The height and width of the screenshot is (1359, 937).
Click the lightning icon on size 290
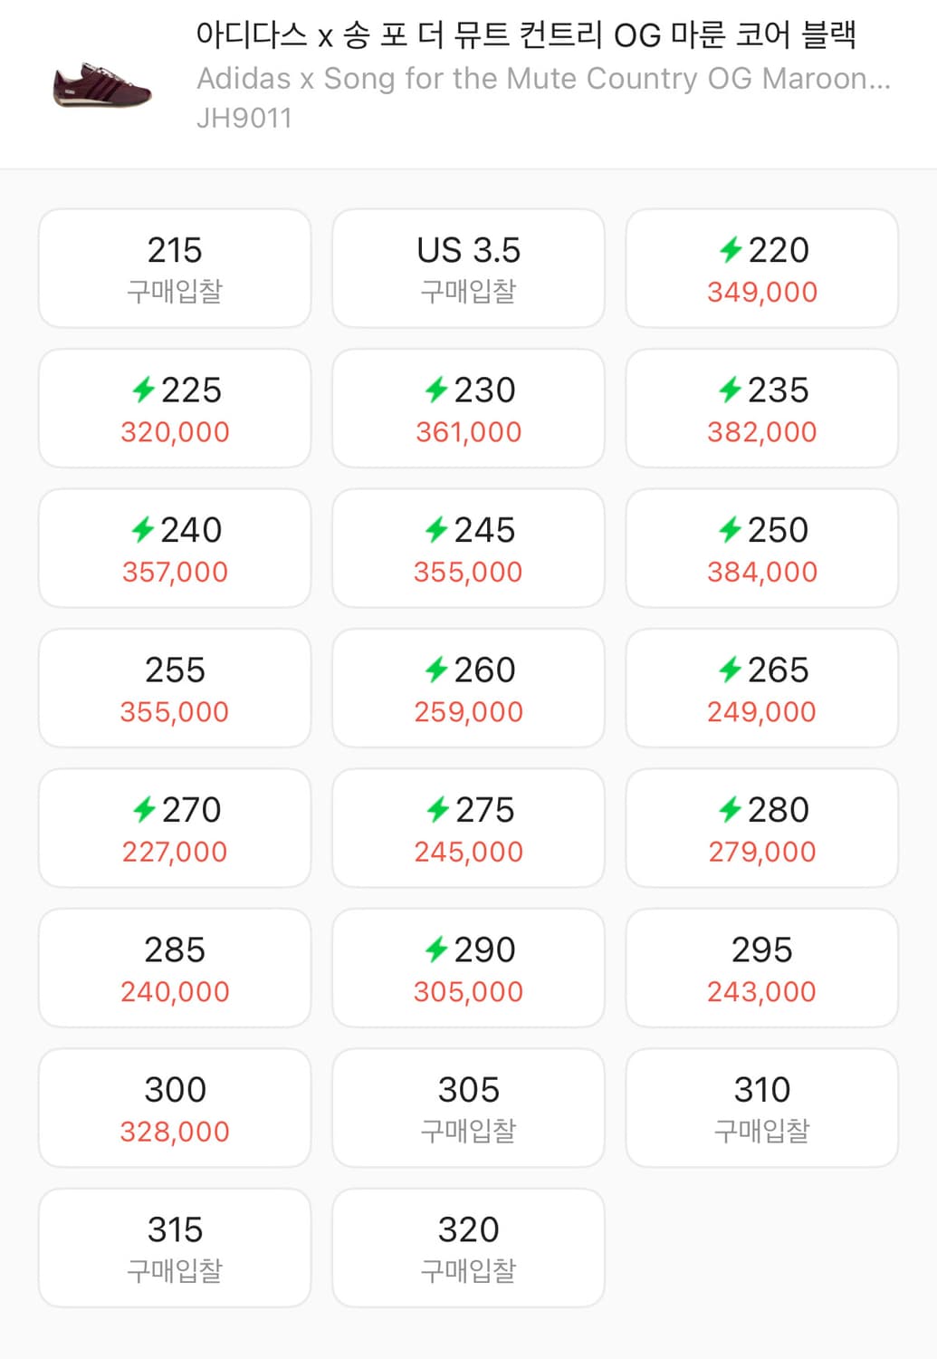[x=437, y=949]
